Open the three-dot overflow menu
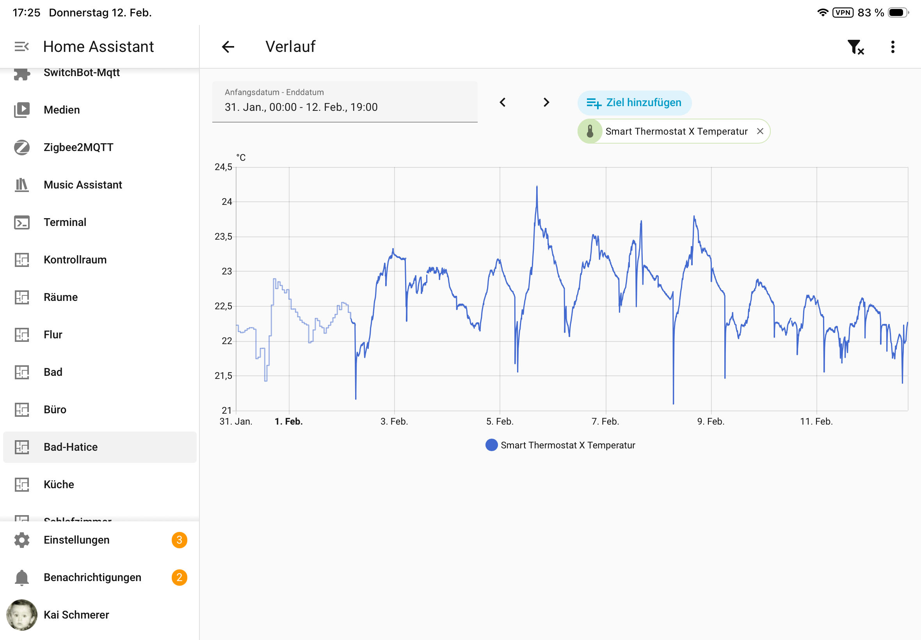 point(893,47)
